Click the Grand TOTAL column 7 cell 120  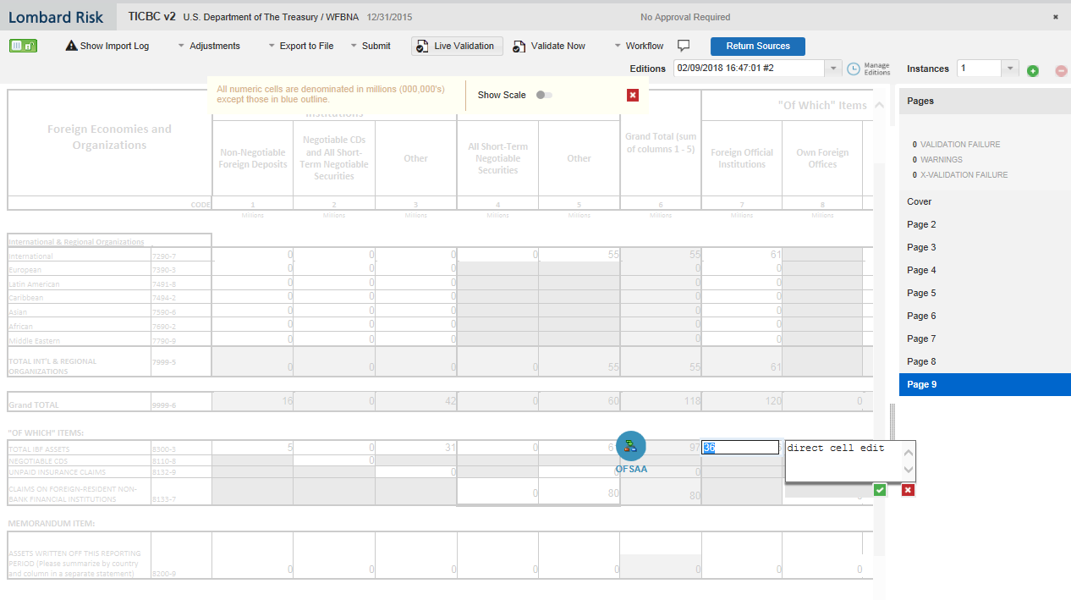point(742,401)
